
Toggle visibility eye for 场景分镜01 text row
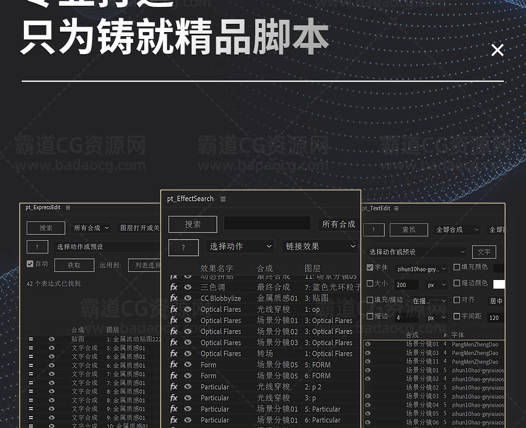[368, 344]
